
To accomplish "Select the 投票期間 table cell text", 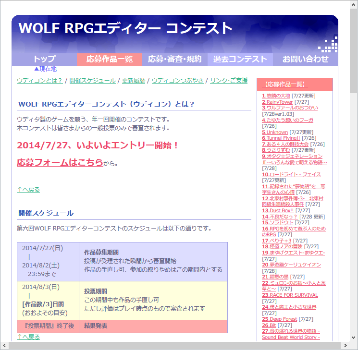I will pos(96,291).
